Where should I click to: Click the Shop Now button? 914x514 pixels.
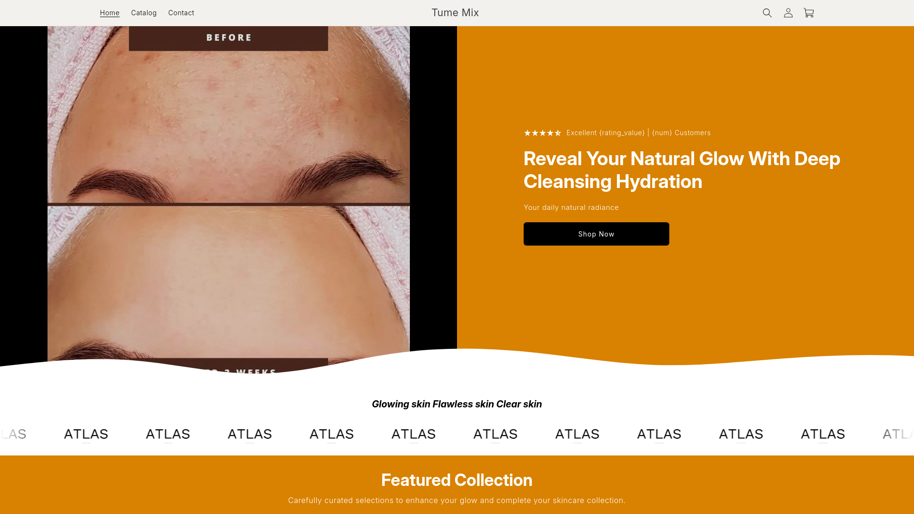point(596,234)
